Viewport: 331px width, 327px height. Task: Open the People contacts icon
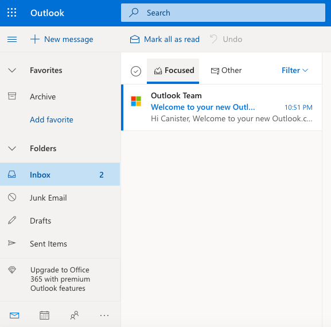[75, 316]
